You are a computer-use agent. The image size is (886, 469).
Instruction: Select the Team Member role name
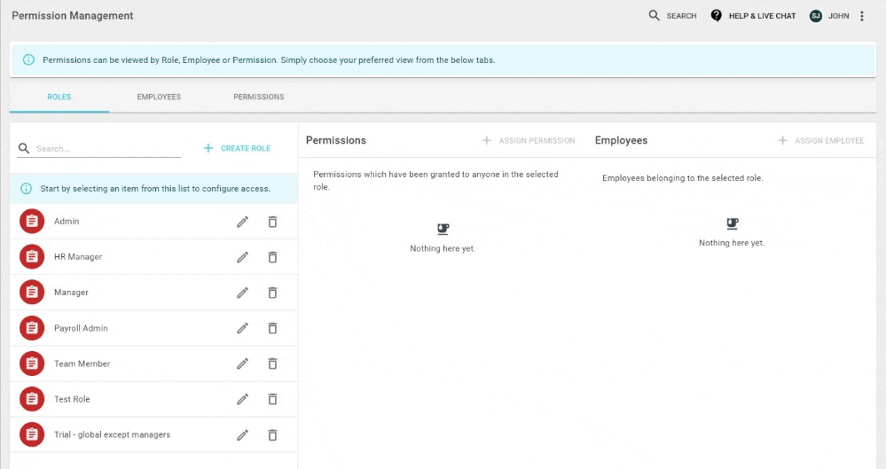tap(82, 363)
